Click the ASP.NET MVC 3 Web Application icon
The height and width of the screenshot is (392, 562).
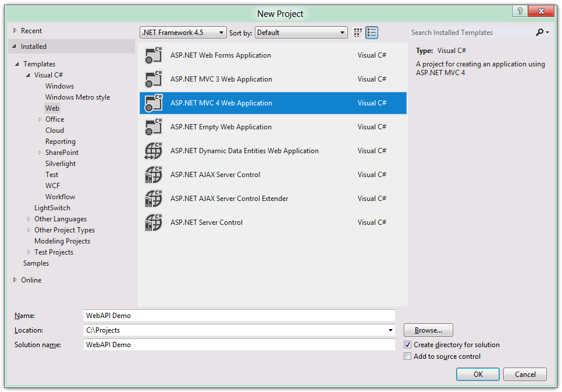point(154,79)
